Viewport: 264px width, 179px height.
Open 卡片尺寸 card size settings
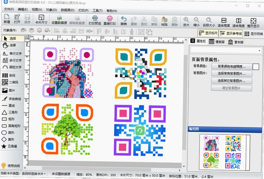tap(41, 19)
